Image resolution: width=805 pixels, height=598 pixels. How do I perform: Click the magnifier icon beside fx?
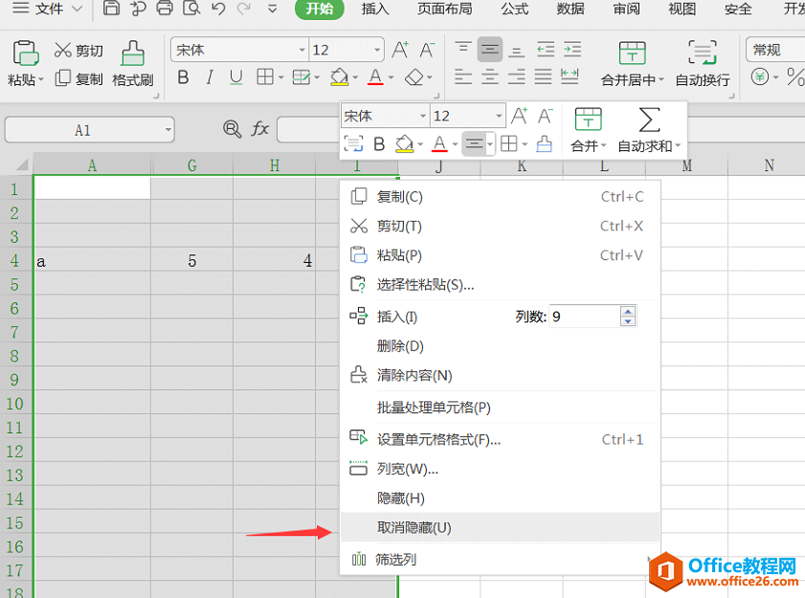(x=232, y=129)
